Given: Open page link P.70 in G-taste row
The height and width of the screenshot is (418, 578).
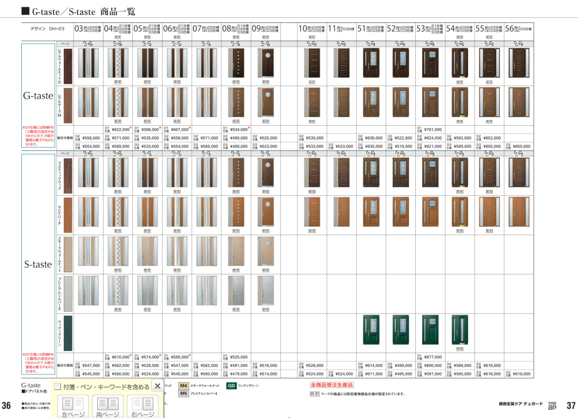Looking at the screenshot, I should 147,44.
